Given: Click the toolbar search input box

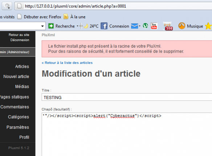Looking at the screenshot, I should pyautogui.click(x=20, y=26).
